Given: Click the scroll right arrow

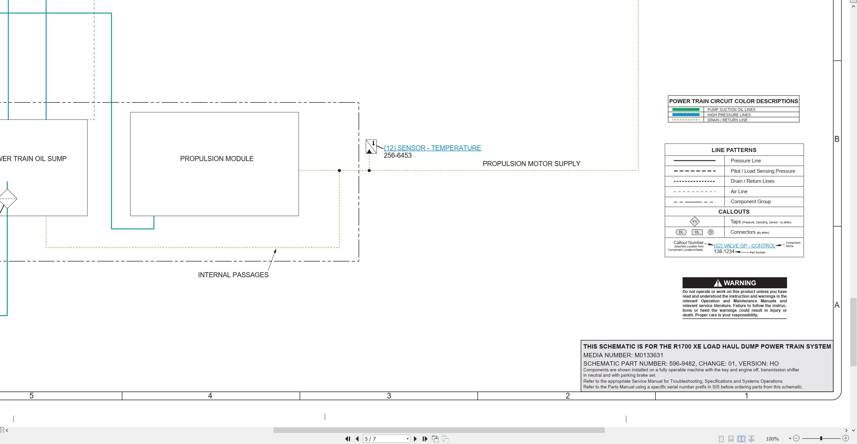Looking at the screenshot, I should pyautogui.click(x=846, y=430).
